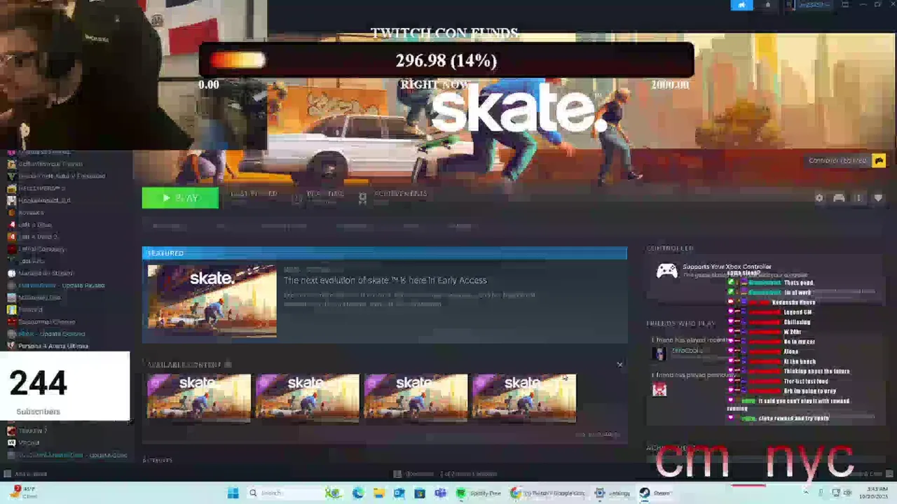Switch to Spotify Free taskbar window
The width and height of the screenshot is (897, 504).
[x=479, y=493]
